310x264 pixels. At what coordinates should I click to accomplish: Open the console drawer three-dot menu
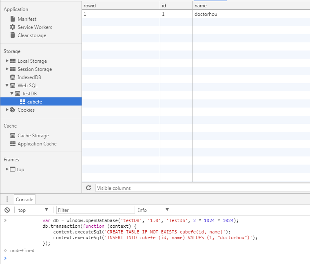coord(7,199)
